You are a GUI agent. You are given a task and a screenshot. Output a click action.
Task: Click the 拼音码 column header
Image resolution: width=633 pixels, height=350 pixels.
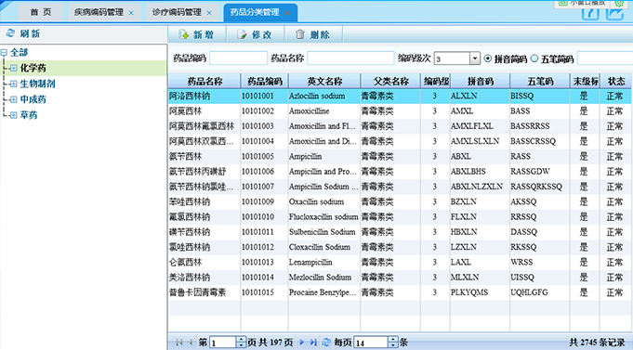point(480,82)
